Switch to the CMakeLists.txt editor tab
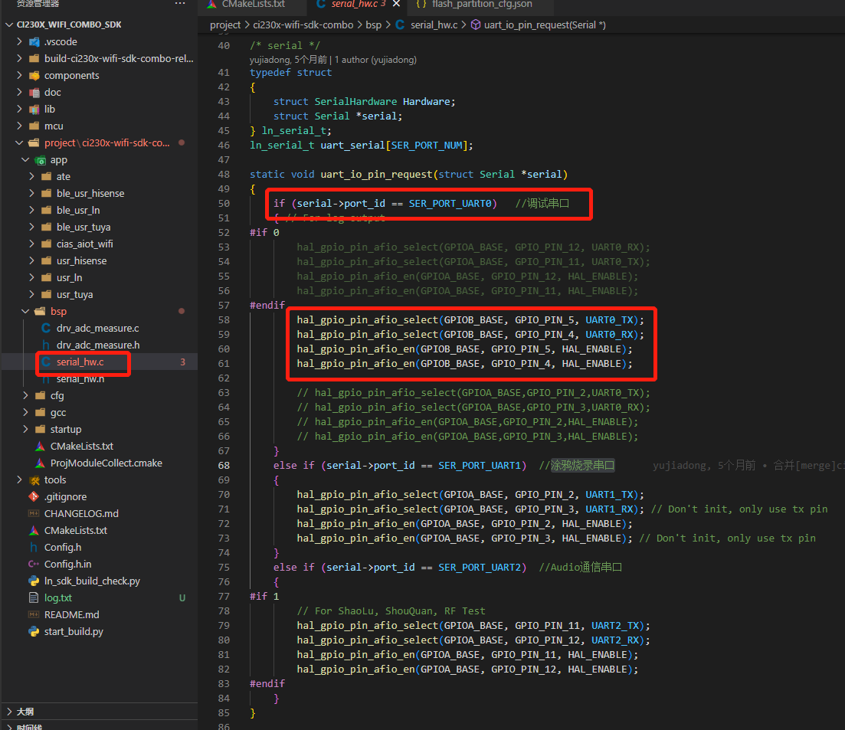The image size is (845, 730). pyautogui.click(x=253, y=5)
